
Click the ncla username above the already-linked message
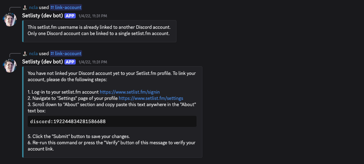(34, 7)
